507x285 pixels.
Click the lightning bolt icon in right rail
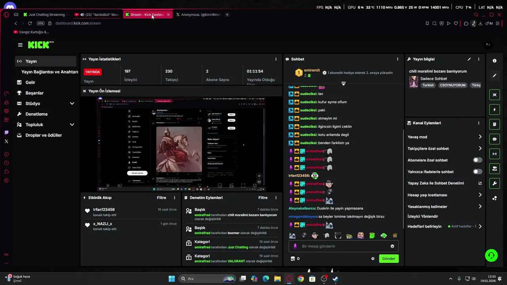[494, 110]
